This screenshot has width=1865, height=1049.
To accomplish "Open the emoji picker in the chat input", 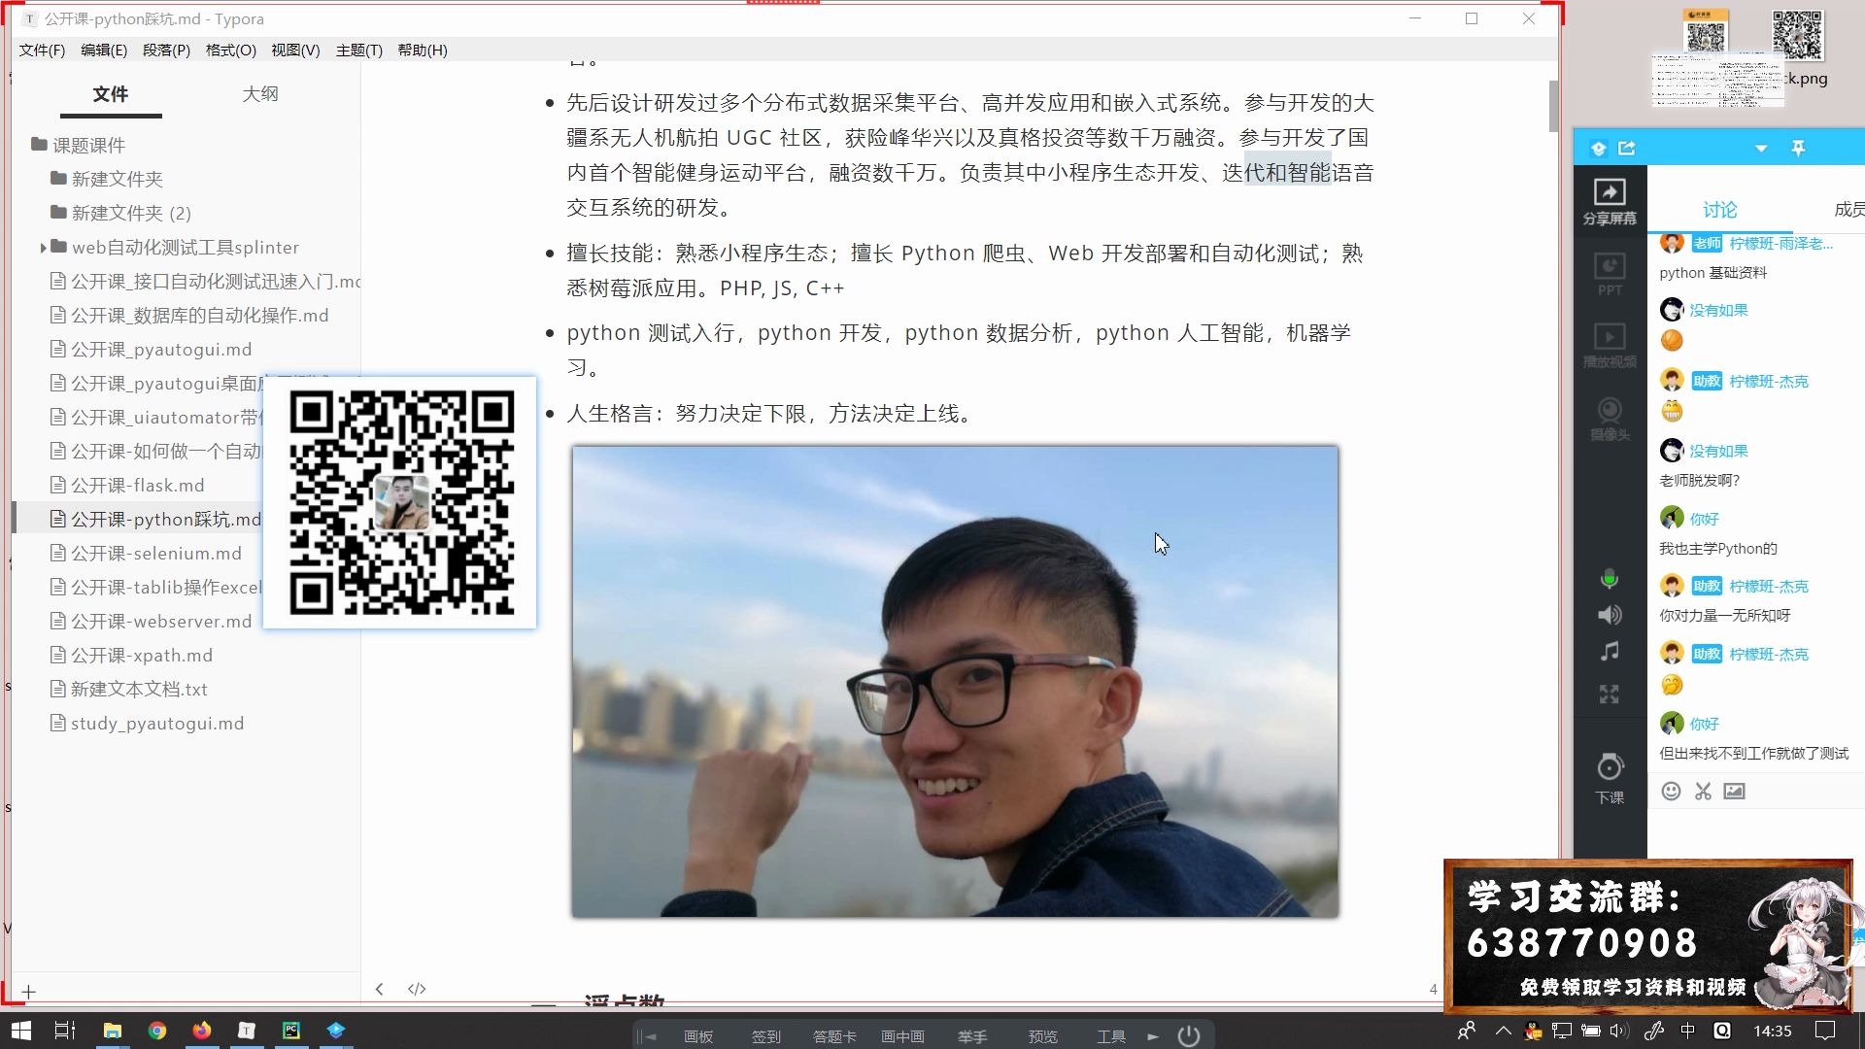I will 1671,792.
